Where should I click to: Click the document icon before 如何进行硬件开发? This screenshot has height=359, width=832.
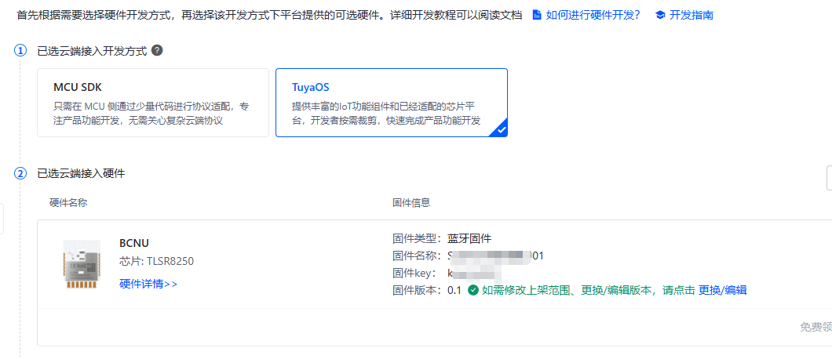pyautogui.click(x=537, y=15)
